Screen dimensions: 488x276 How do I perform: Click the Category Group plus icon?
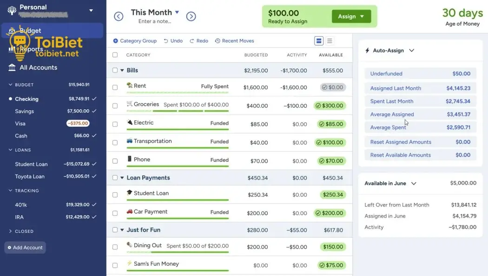(x=115, y=41)
